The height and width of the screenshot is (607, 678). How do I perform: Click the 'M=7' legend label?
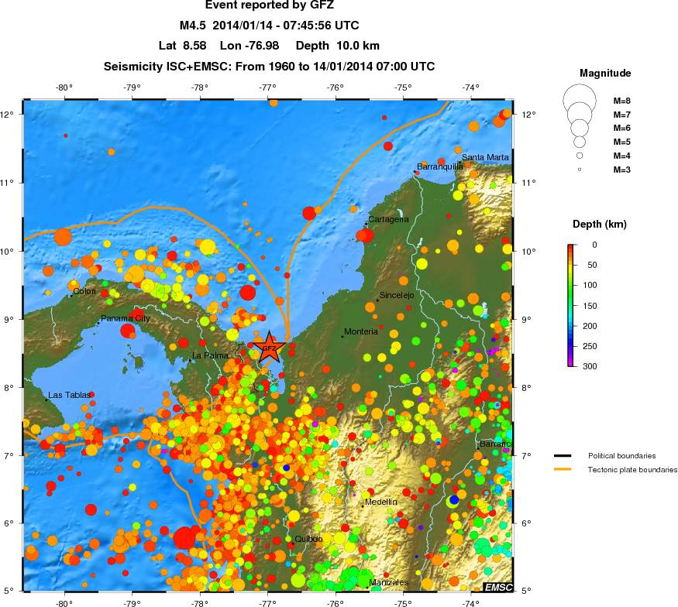[x=621, y=115]
